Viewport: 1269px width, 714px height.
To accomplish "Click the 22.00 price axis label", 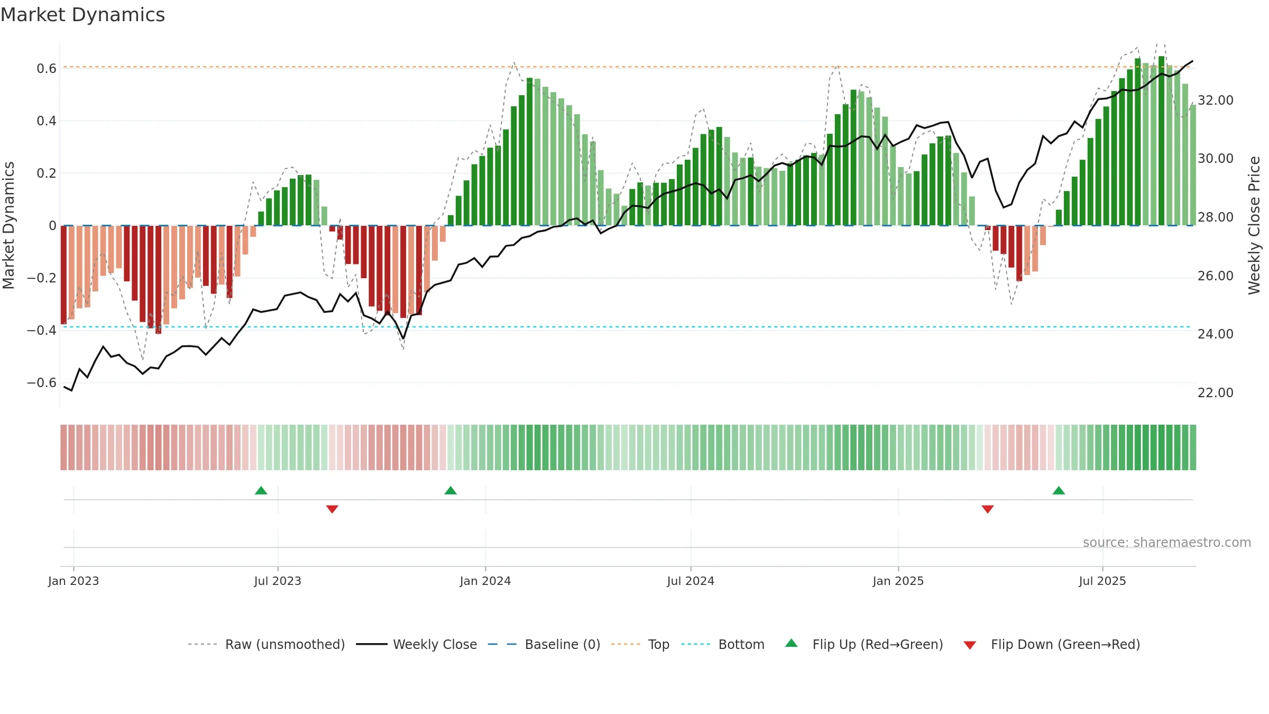I will pos(1216,392).
